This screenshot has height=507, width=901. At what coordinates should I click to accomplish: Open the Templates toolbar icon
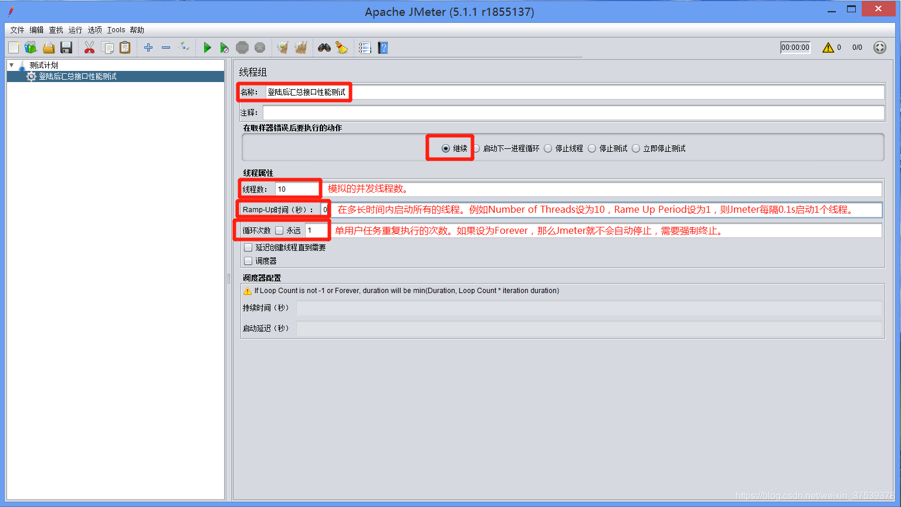pos(31,47)
